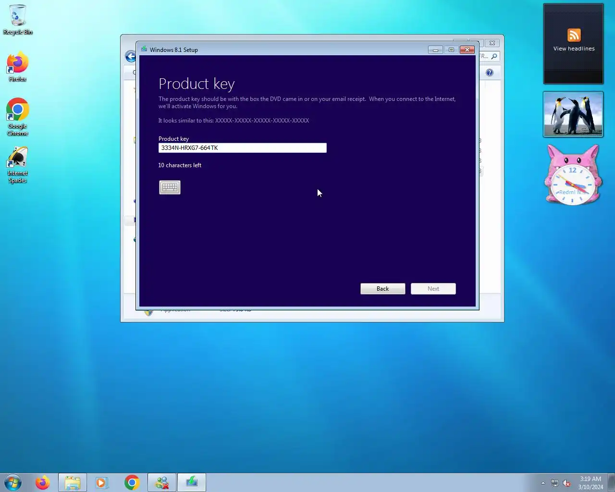
Task: Click the Next button in Setup
Action: (433, 289)
